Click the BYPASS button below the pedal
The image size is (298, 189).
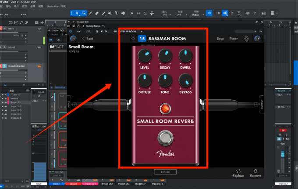tap(165, 172)
